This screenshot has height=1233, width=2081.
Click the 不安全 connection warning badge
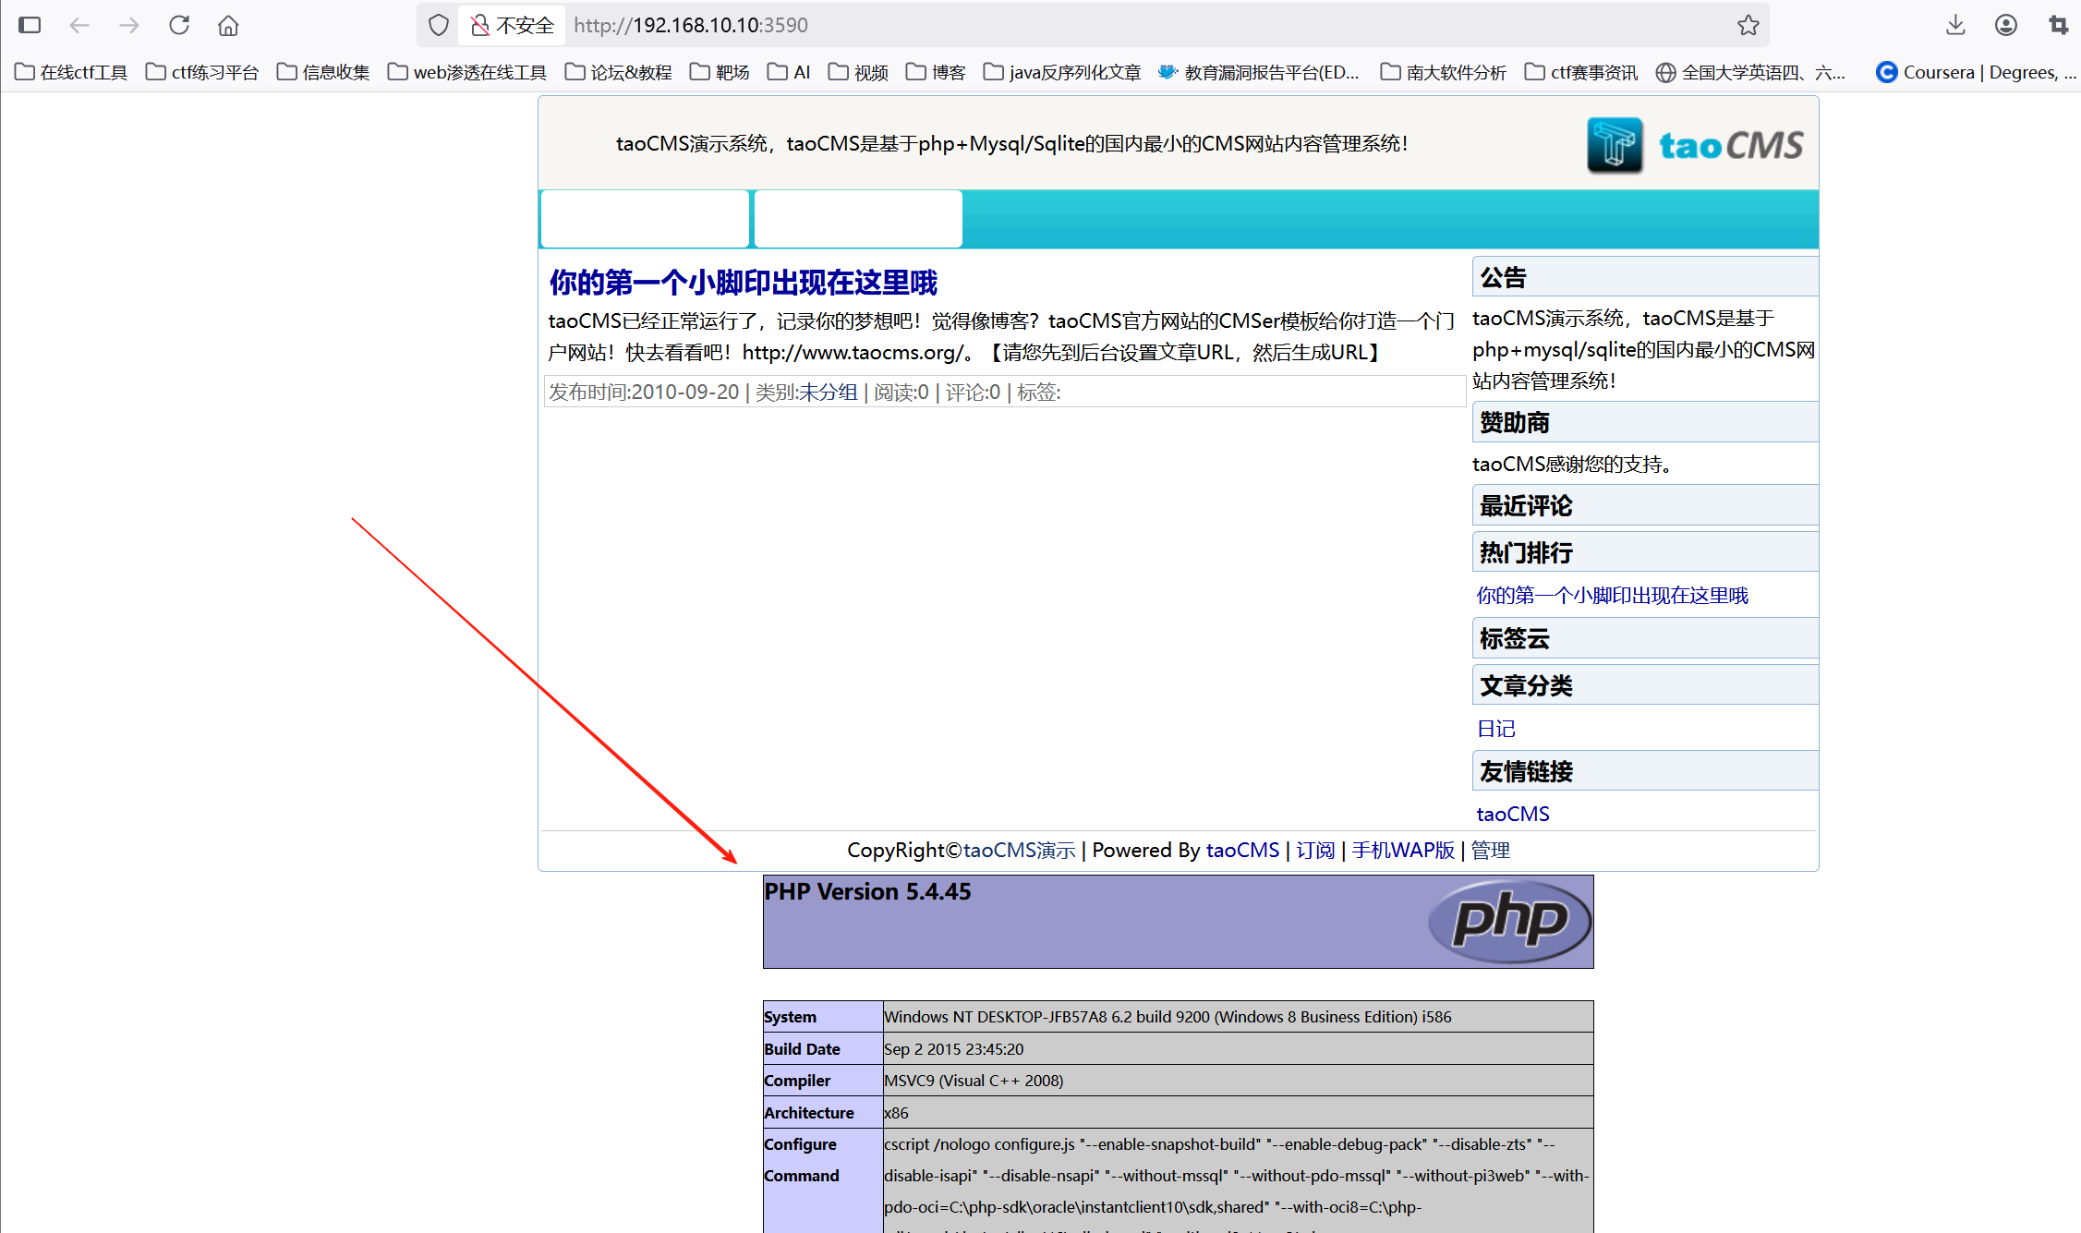coord(513,25)
